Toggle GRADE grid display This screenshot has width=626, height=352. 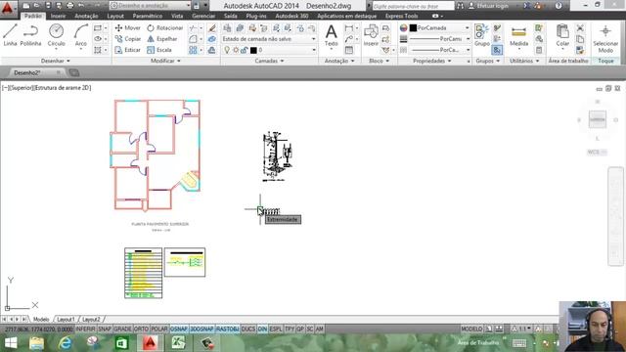(x=122, y=329)
